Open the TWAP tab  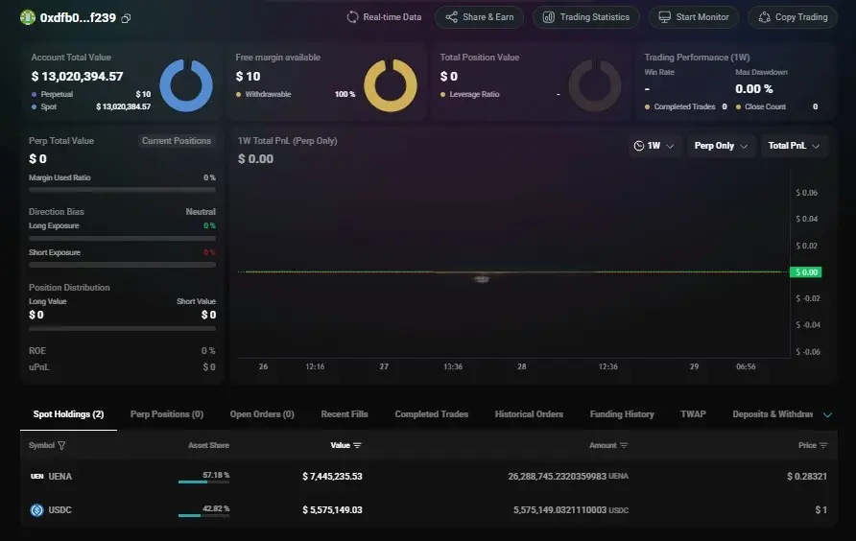[x=693, y=414]
